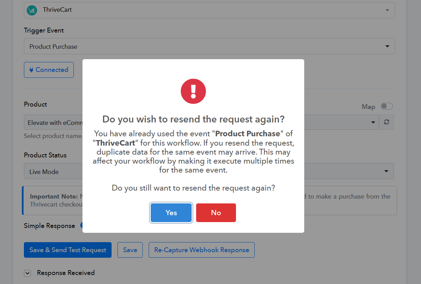Screen dimensions: 421x284
Task: Click the Response Received label
Action: [x=66, y=273]
